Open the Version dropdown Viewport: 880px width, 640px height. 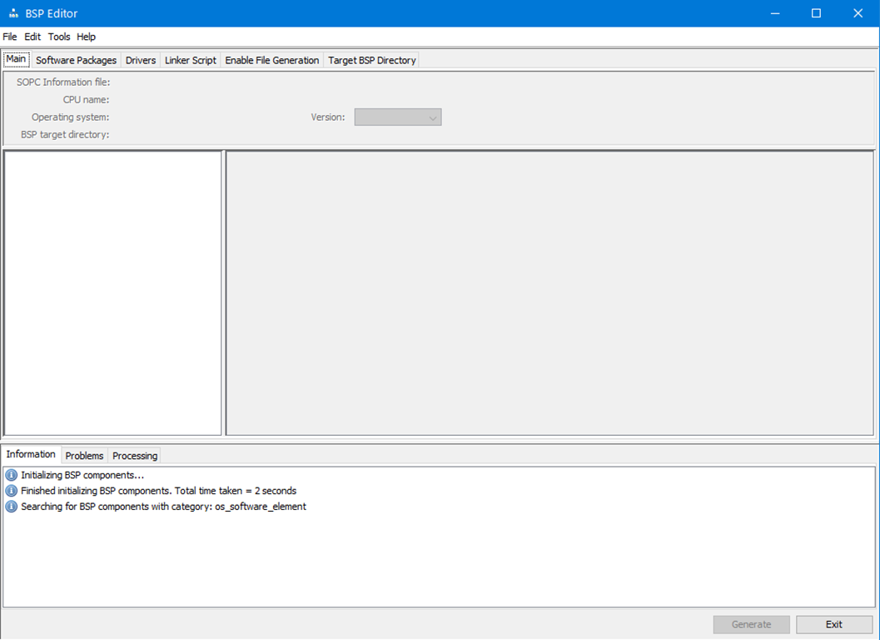click(x=398, y=117)
